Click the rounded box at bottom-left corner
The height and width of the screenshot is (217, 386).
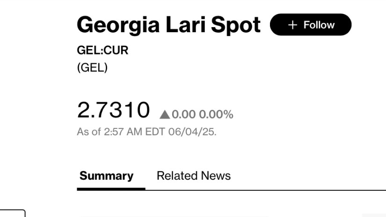pos(12,213)
